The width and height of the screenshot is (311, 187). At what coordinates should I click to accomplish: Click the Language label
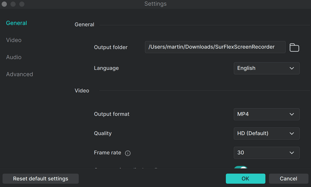tap(106, 68)
